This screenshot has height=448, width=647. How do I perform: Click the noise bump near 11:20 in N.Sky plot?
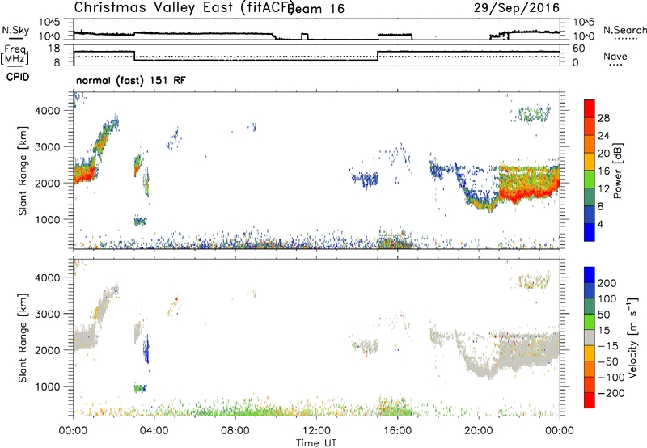tap(305, 36)
